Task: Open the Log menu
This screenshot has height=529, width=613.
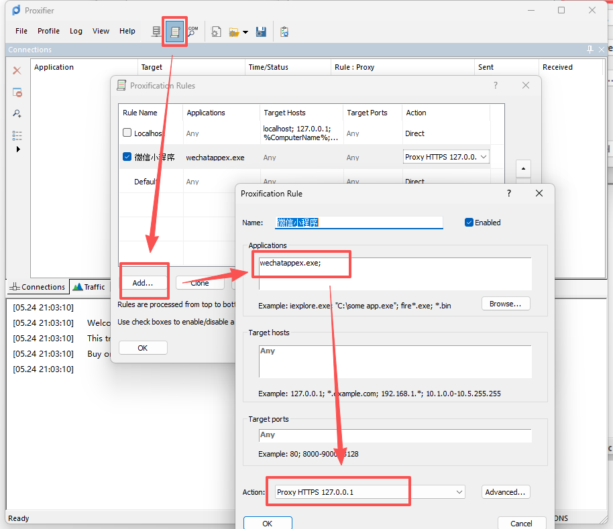Action: 76,31
